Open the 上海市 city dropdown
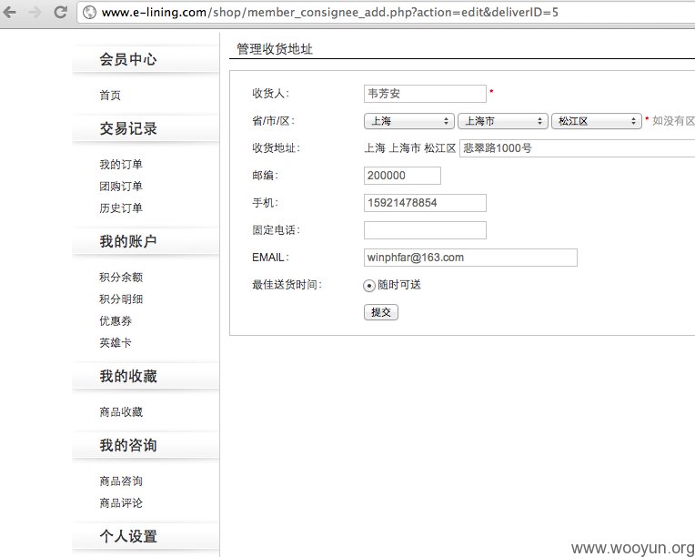 (503, 121)
